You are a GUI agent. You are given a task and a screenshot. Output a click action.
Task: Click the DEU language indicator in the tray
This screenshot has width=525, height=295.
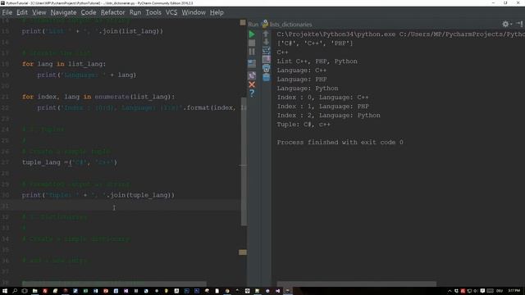[500, 291]
